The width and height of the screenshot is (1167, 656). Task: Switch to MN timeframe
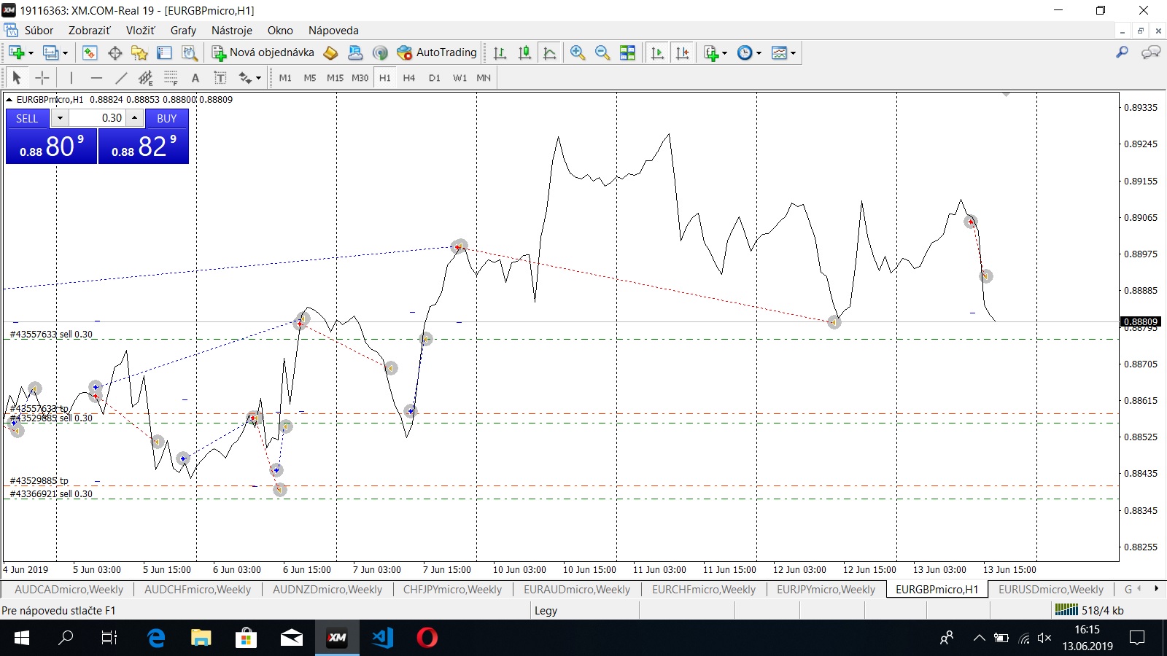[484, 77]
